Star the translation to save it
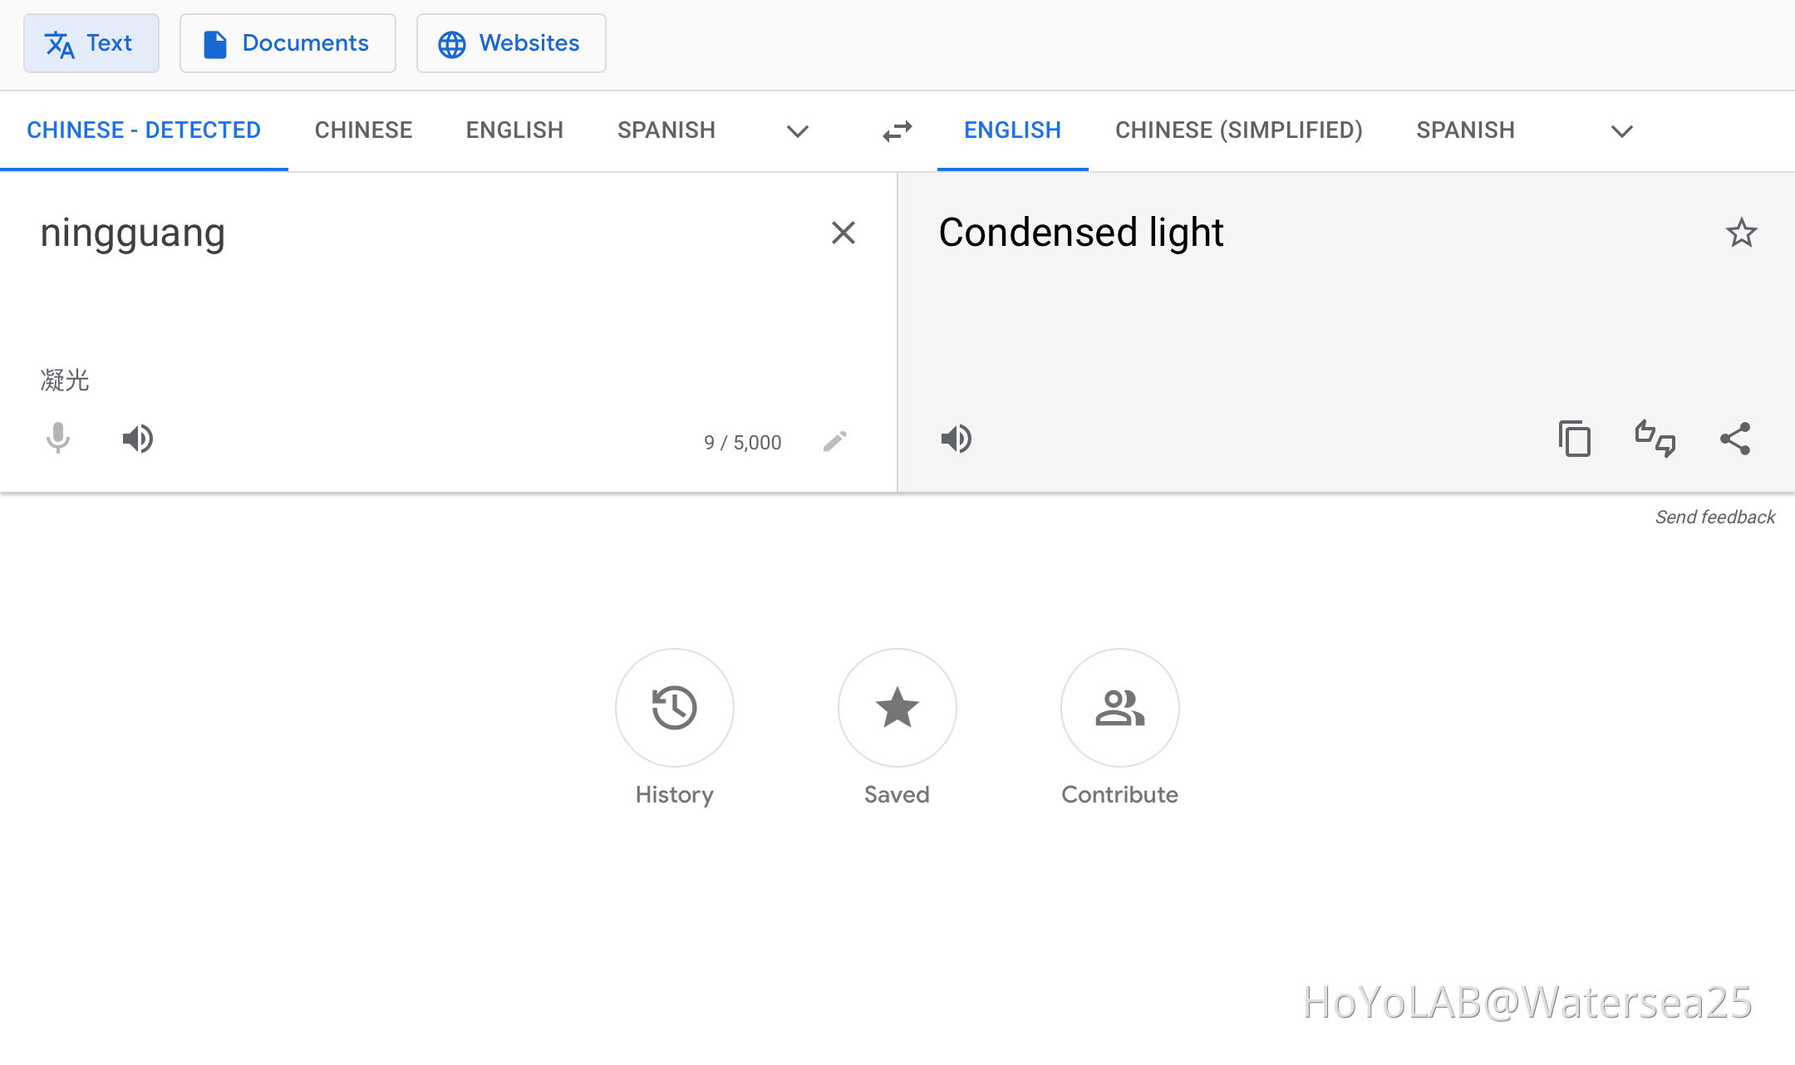1795x1065 pixels. pos(1741,233)
